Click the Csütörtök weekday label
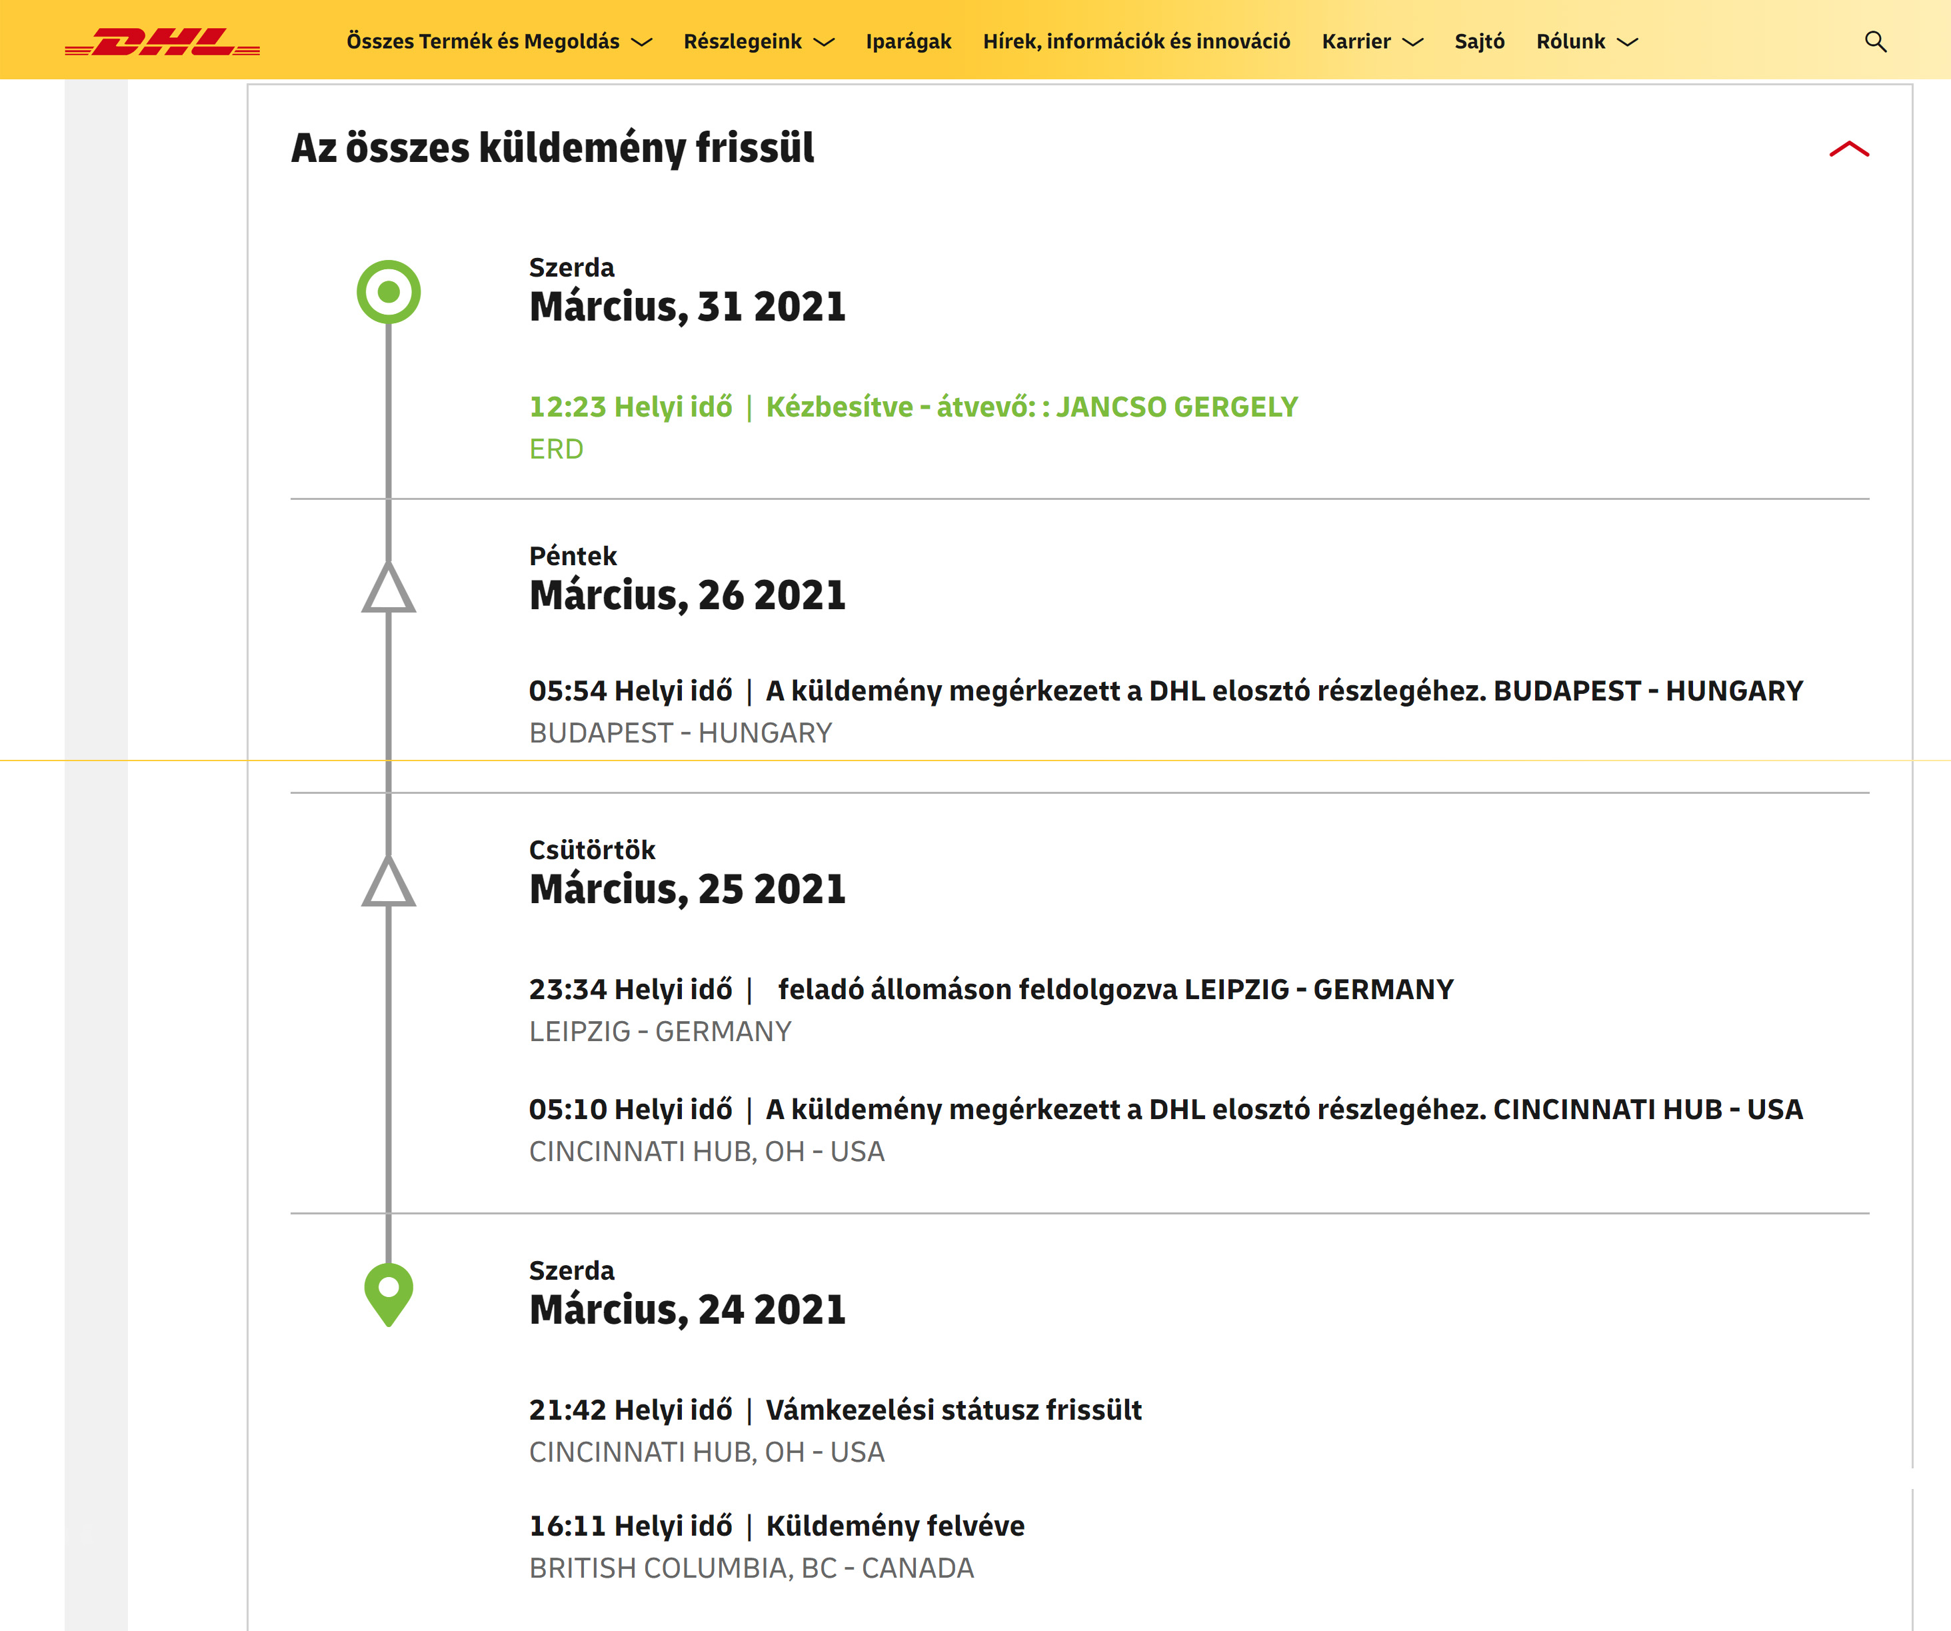The image size is (1951, 1631). 592,850
